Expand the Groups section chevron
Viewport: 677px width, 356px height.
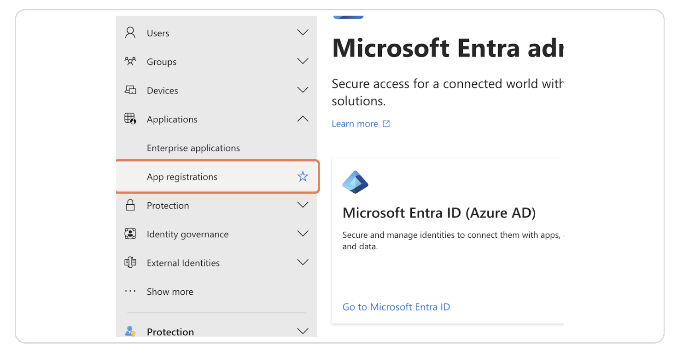point(303,61)
